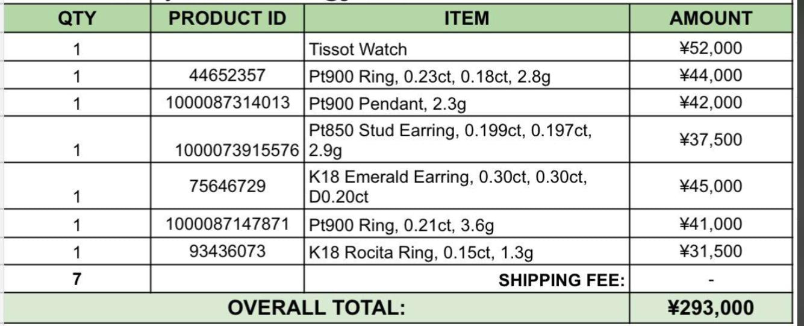Select the K18 Rocita Ring item cell
Screen dimensions: 804x326
[x=421, y=252]
